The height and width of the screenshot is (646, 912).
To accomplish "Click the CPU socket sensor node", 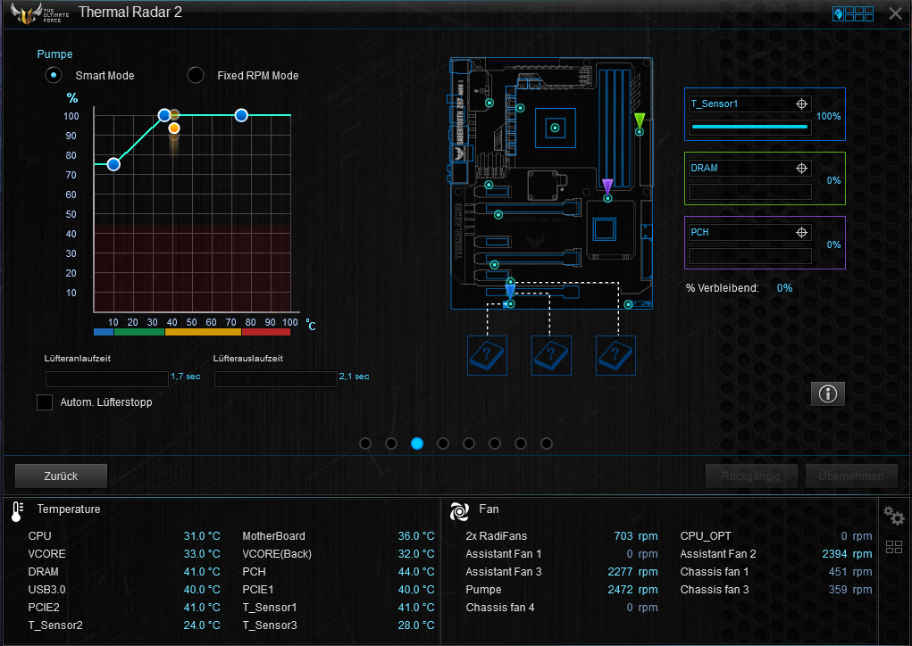I will 555,128.
